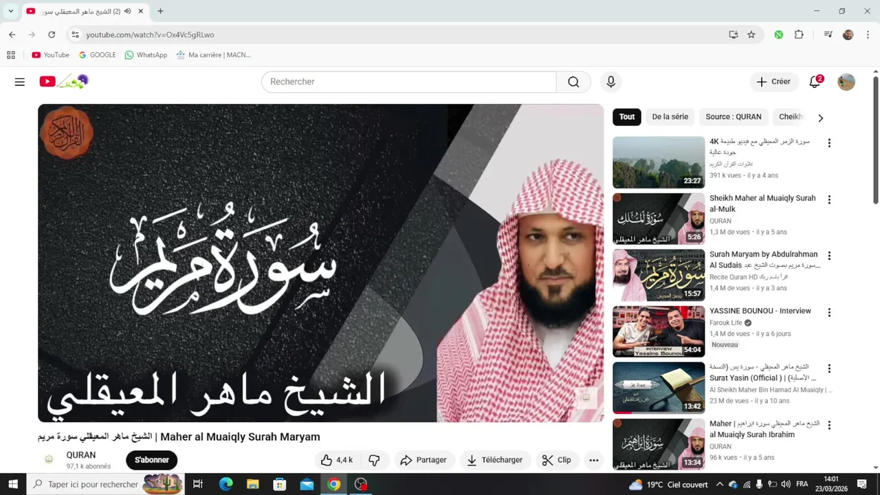Go to YouTube home via logo
The width and height of the screenshot is (880, 495).
[x=63, y=82]
